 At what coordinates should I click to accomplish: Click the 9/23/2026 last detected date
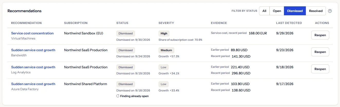click(285, 50)
